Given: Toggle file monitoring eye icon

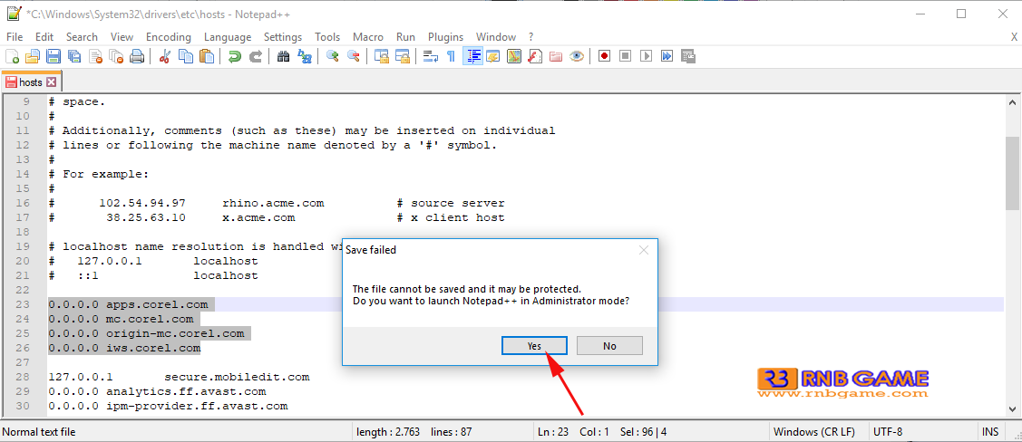Looking at the screenshot, I should click(577, 57).
